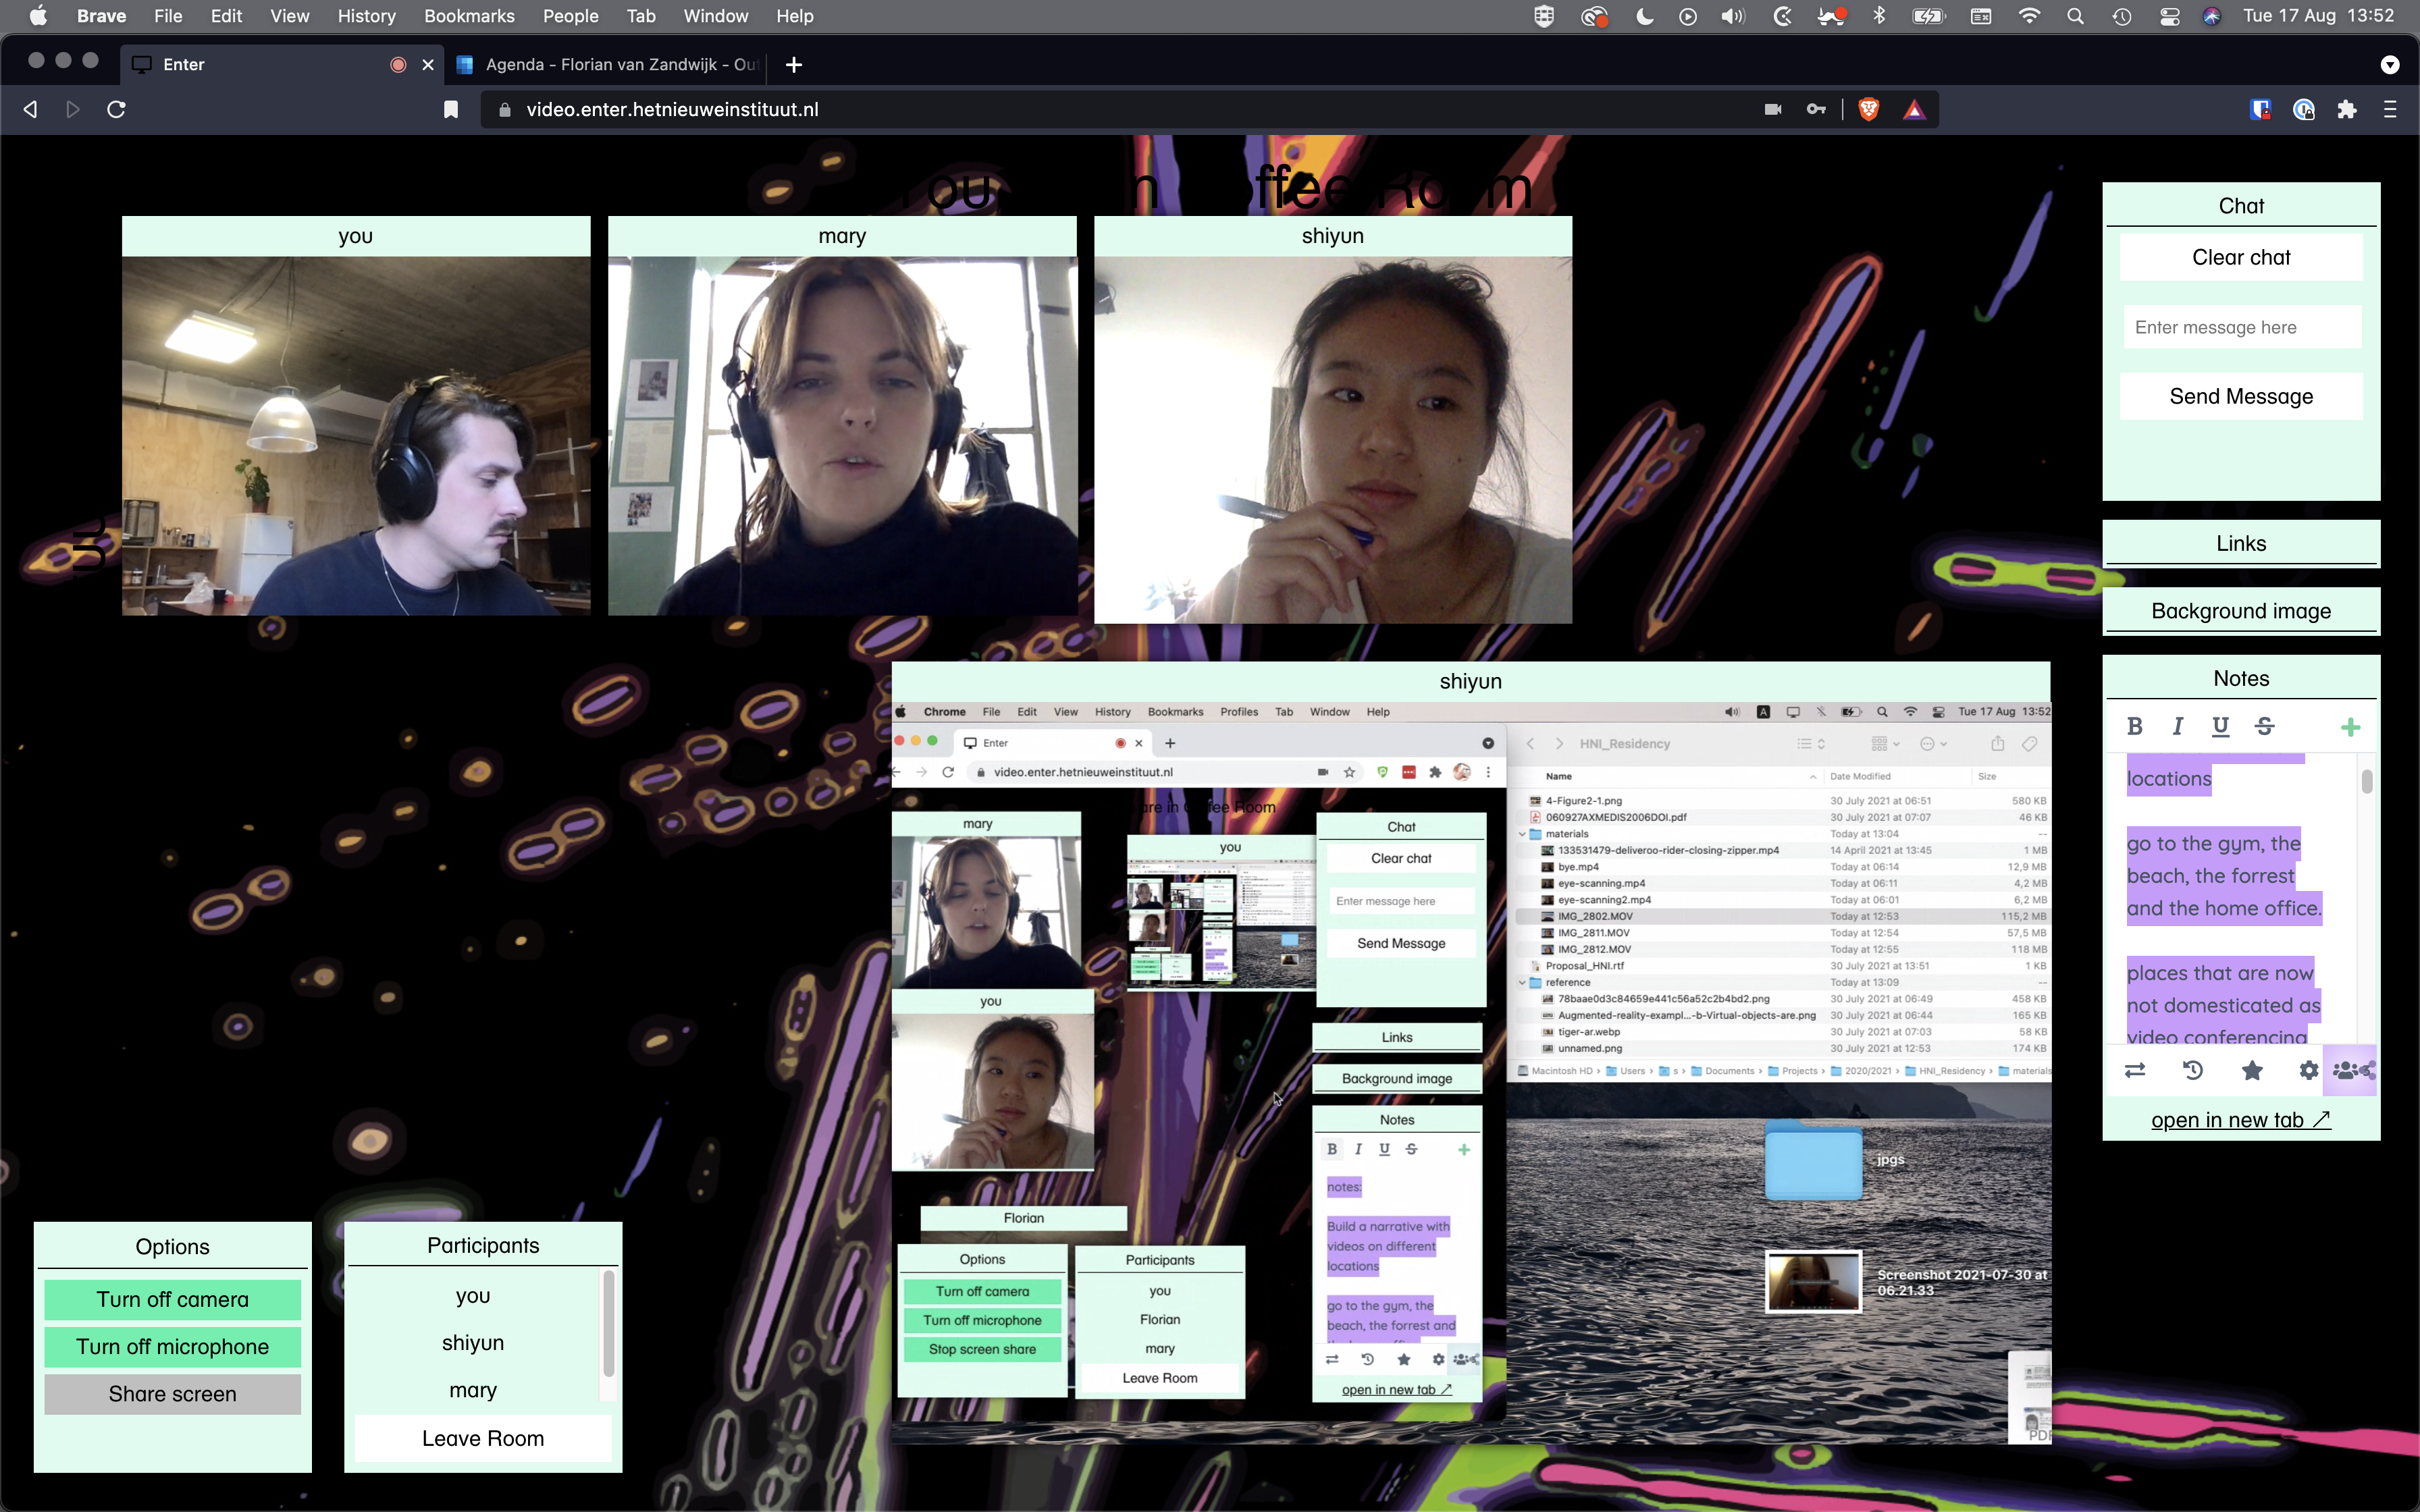Toggle bold in the large Notes toolbar
The height and width of the screenshot is (1512, 2420).
point(2135,727)
